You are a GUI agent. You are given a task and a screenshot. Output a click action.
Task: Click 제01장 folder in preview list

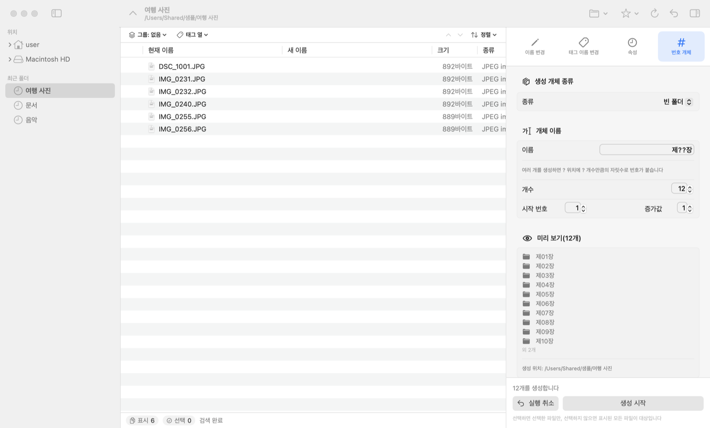coord(538,257)
